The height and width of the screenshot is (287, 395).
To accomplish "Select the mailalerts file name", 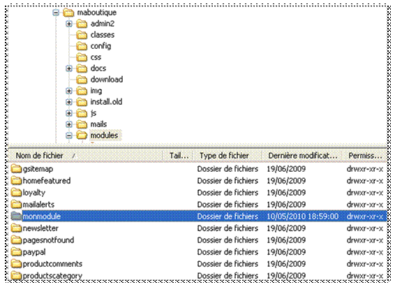I will (x=38, y=205).
